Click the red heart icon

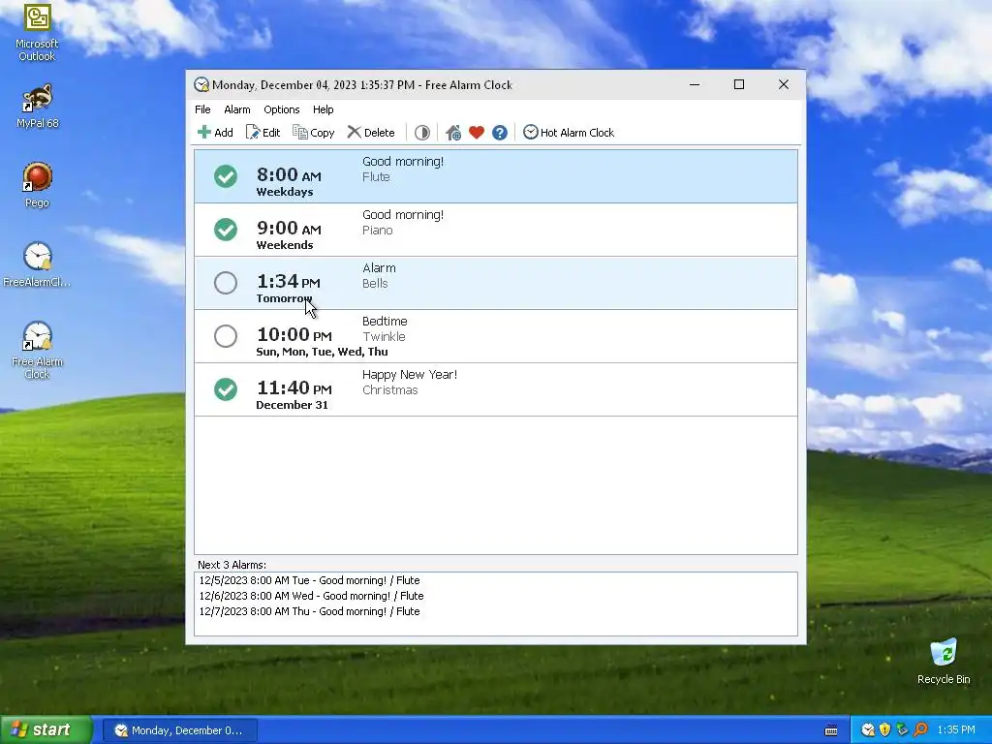point(477,132)
